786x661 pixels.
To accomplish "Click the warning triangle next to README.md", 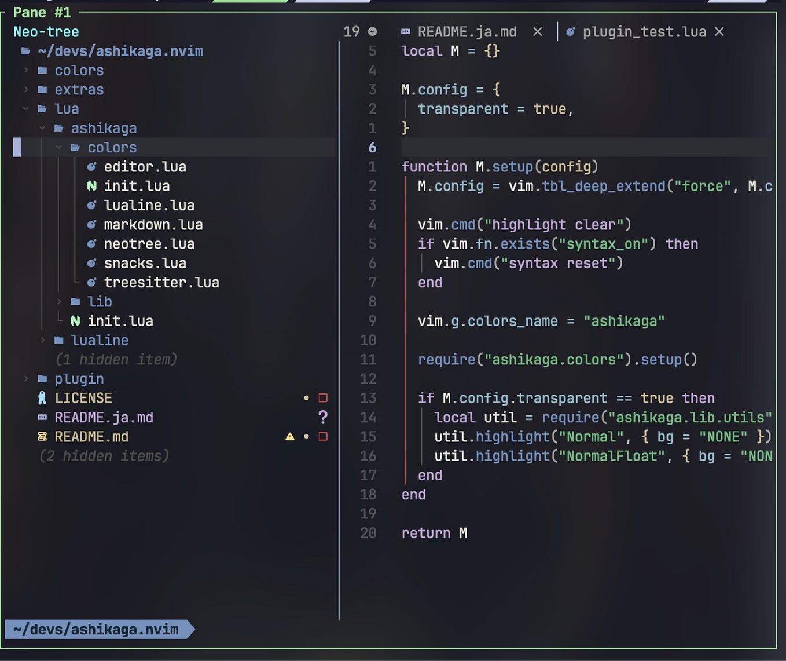I will (x=290, y=437).
